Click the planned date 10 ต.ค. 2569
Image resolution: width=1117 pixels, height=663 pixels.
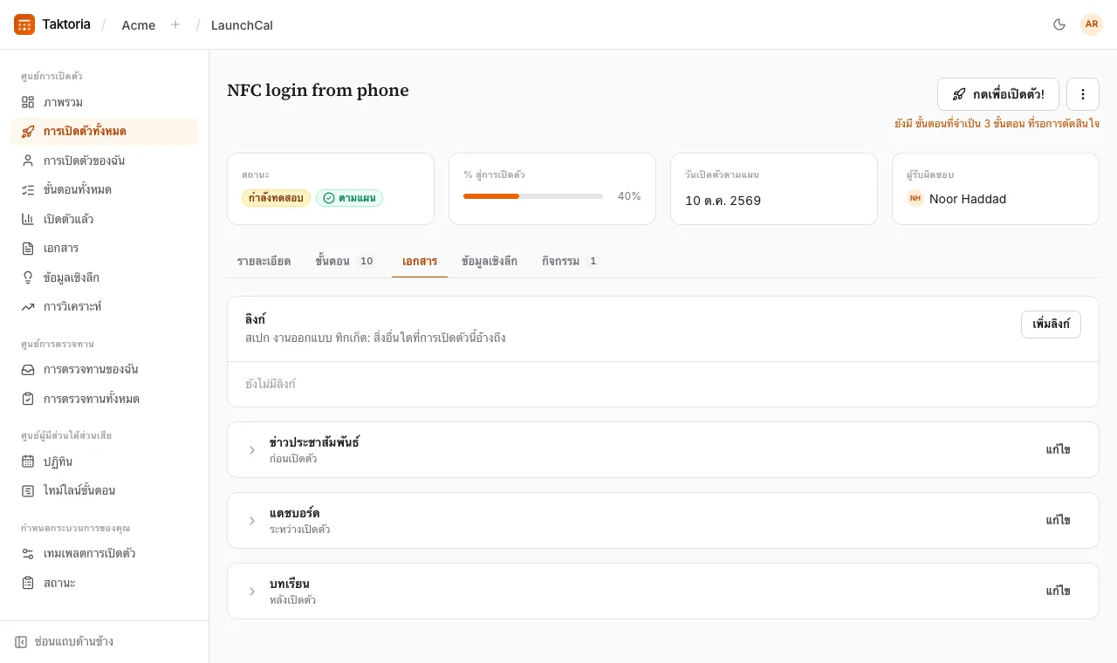click(723, 201)
